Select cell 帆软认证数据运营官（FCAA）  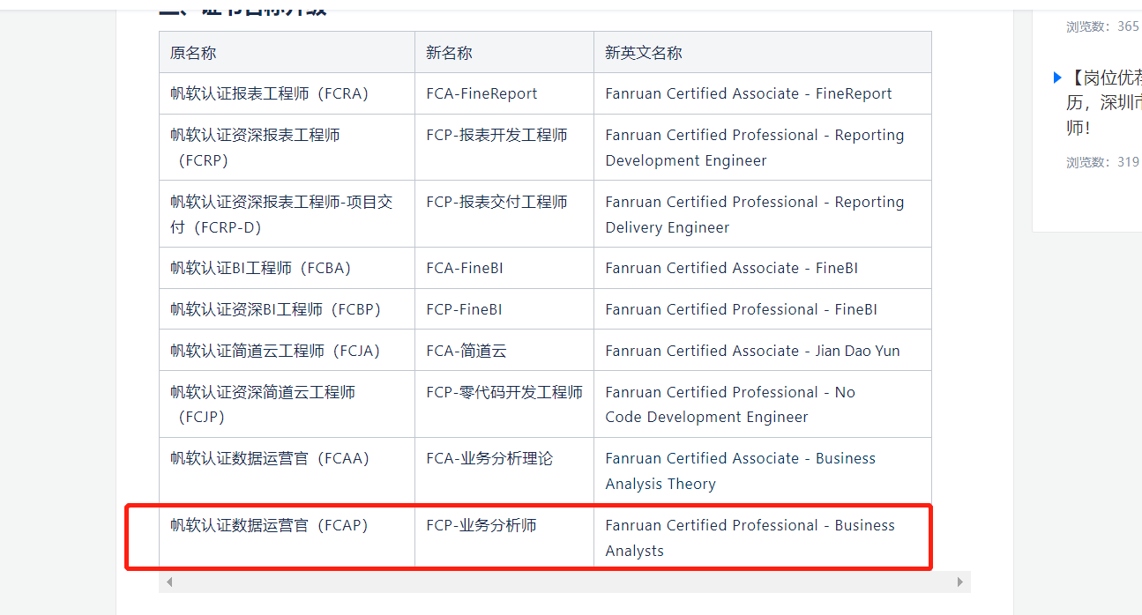[x=287, y=471]
